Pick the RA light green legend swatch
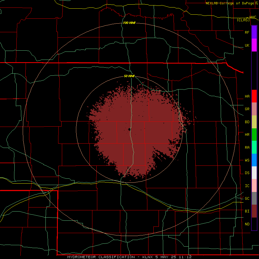This screenshot has height=259, width=259. pos(254,147)
